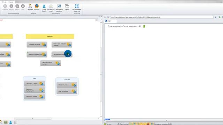Click gears icon on 'Javascript Prompt' block
The width and height of the screenshot is (223, 125).
(x=41, y=97)
